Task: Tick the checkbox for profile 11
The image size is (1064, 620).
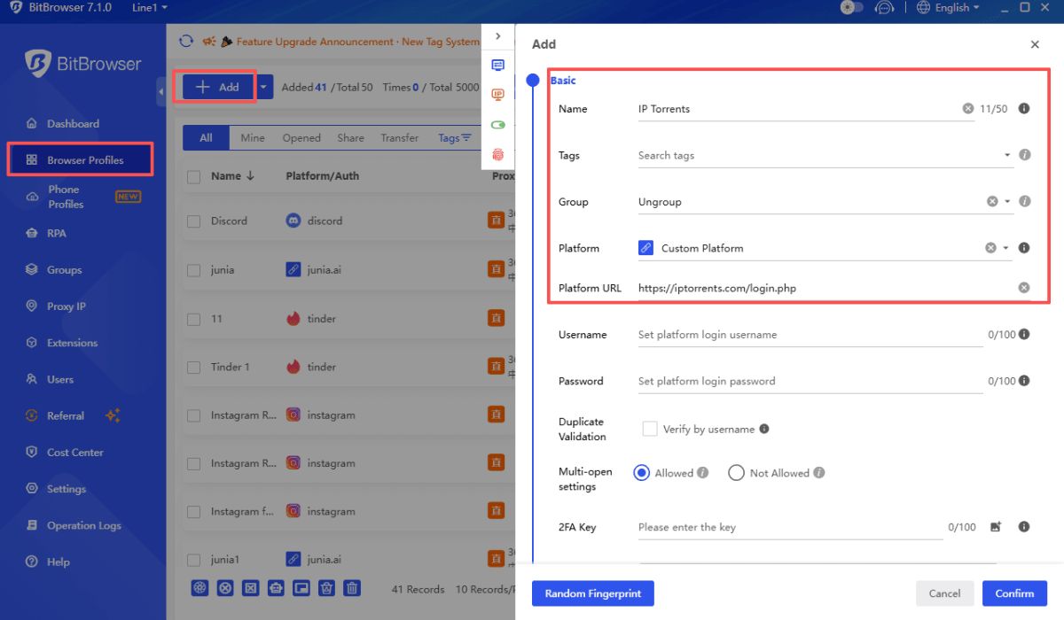Action: click(x=194, y=319)
